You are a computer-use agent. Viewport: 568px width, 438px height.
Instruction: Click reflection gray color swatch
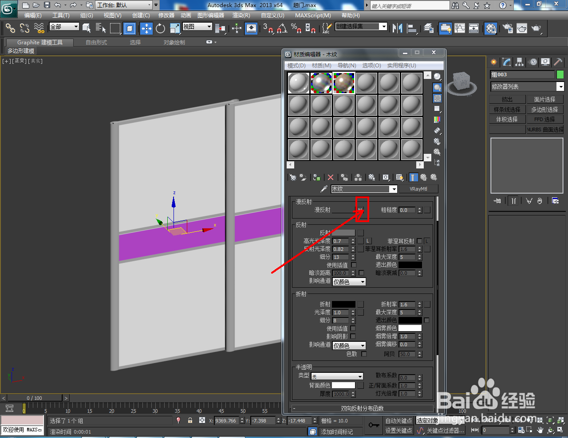343,233
